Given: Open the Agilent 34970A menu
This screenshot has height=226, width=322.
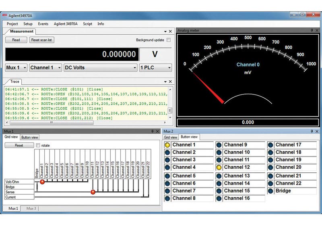Looking at the screenshot, I should click(66, 24).
